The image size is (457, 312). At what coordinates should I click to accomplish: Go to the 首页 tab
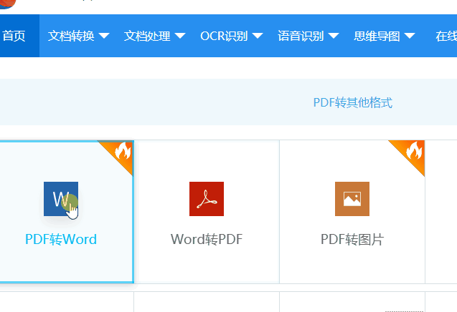click(x=14, y=36)
